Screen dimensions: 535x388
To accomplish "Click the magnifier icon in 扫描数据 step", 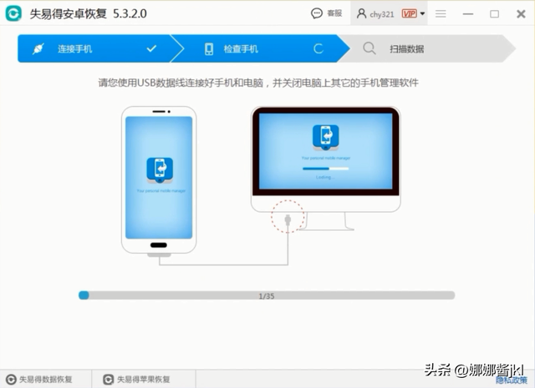I will (369, 48).
